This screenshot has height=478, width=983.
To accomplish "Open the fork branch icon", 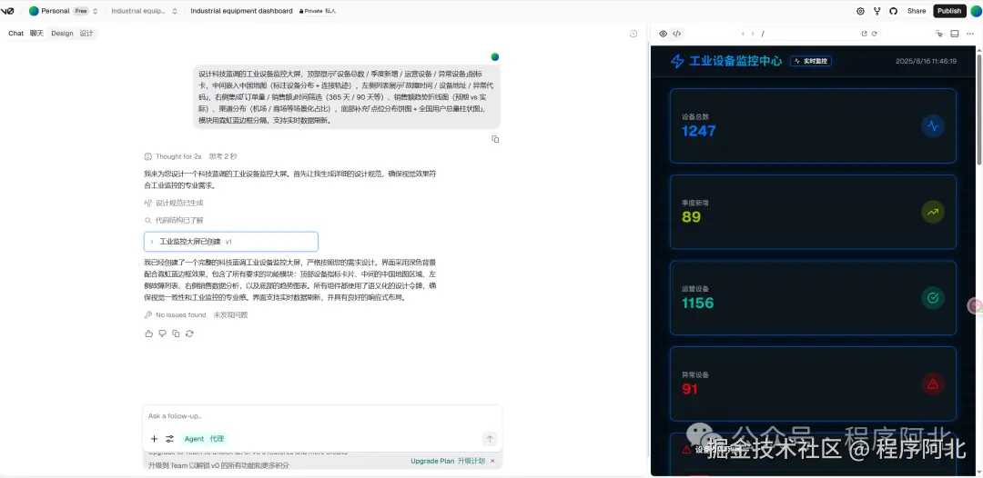I will point(877,11).
